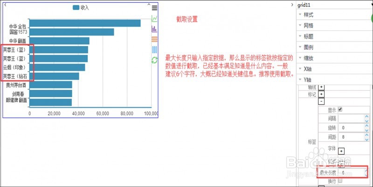
Task: Click the green restore chart icon
Action: tap(155, 60)
